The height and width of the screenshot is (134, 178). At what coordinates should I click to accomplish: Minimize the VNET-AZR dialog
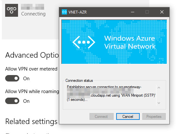(x=133, y=12)
